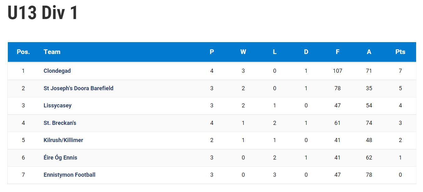Select the F (points for) column header

coord(337,52)
